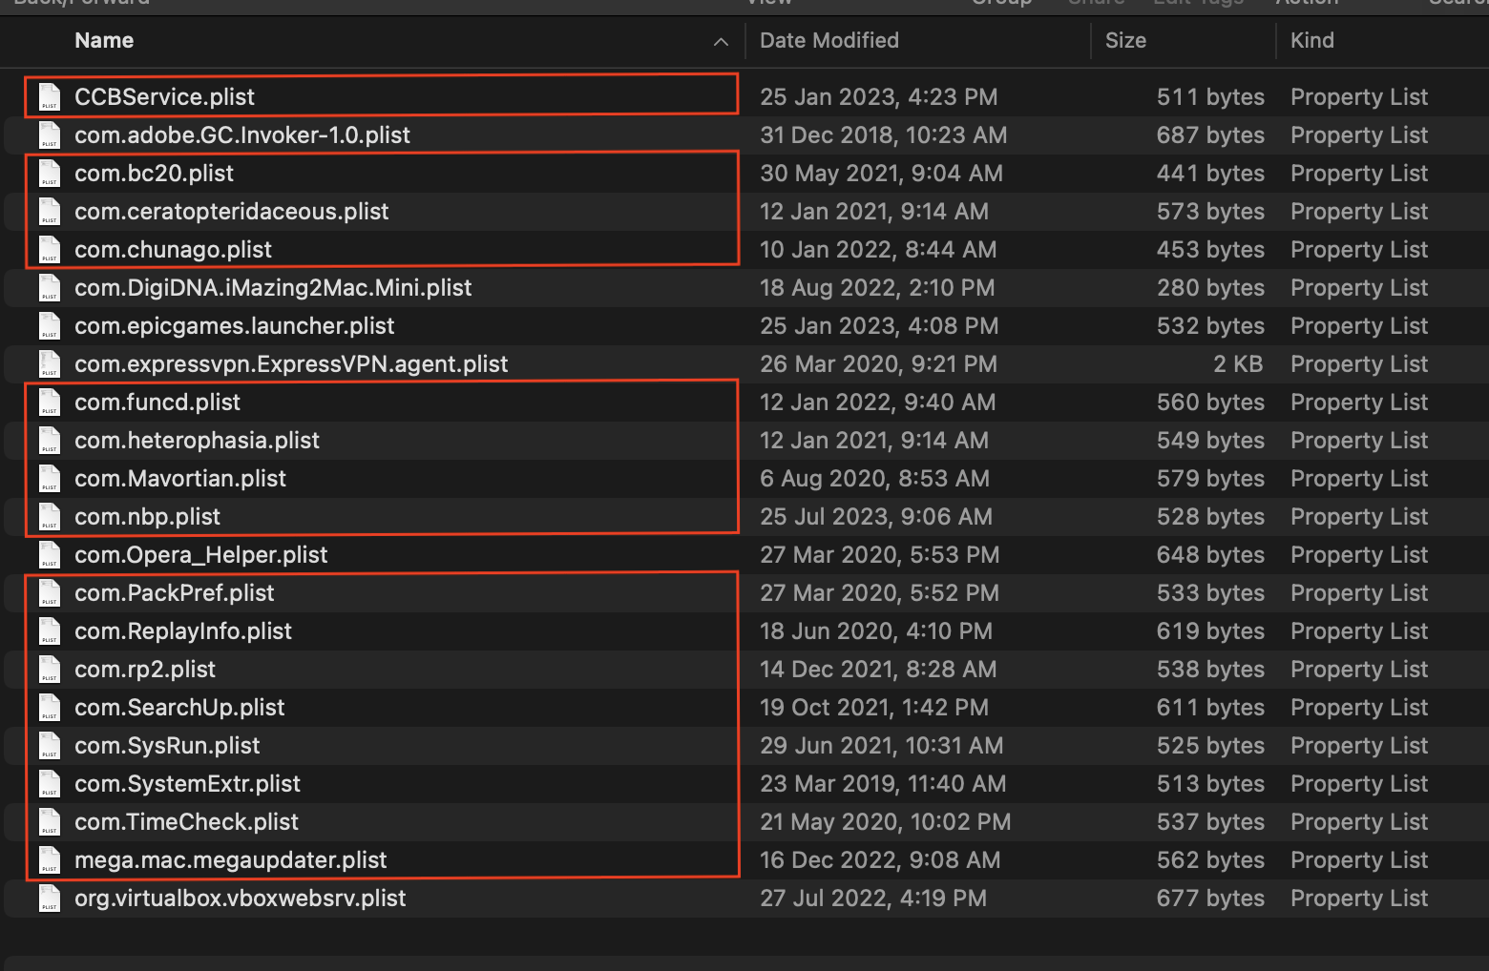
Task: Select the file name org.virtualbox.vboxwebsrv.plist
Action: point(240,898)
